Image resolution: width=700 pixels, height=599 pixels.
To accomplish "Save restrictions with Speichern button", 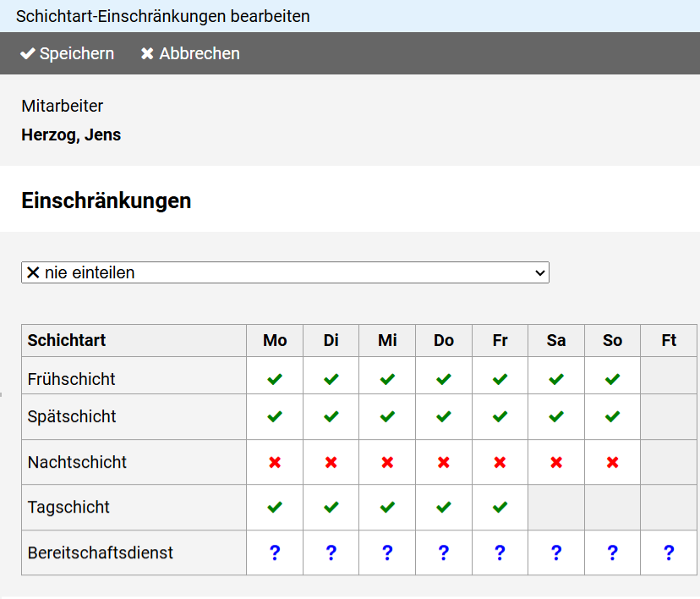I will [68, 53].
